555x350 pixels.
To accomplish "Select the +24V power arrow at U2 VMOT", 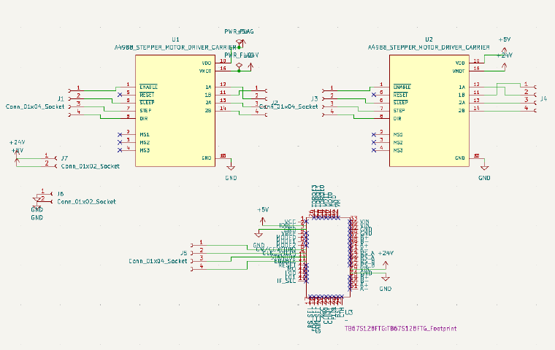I will [x=505, y=66].
